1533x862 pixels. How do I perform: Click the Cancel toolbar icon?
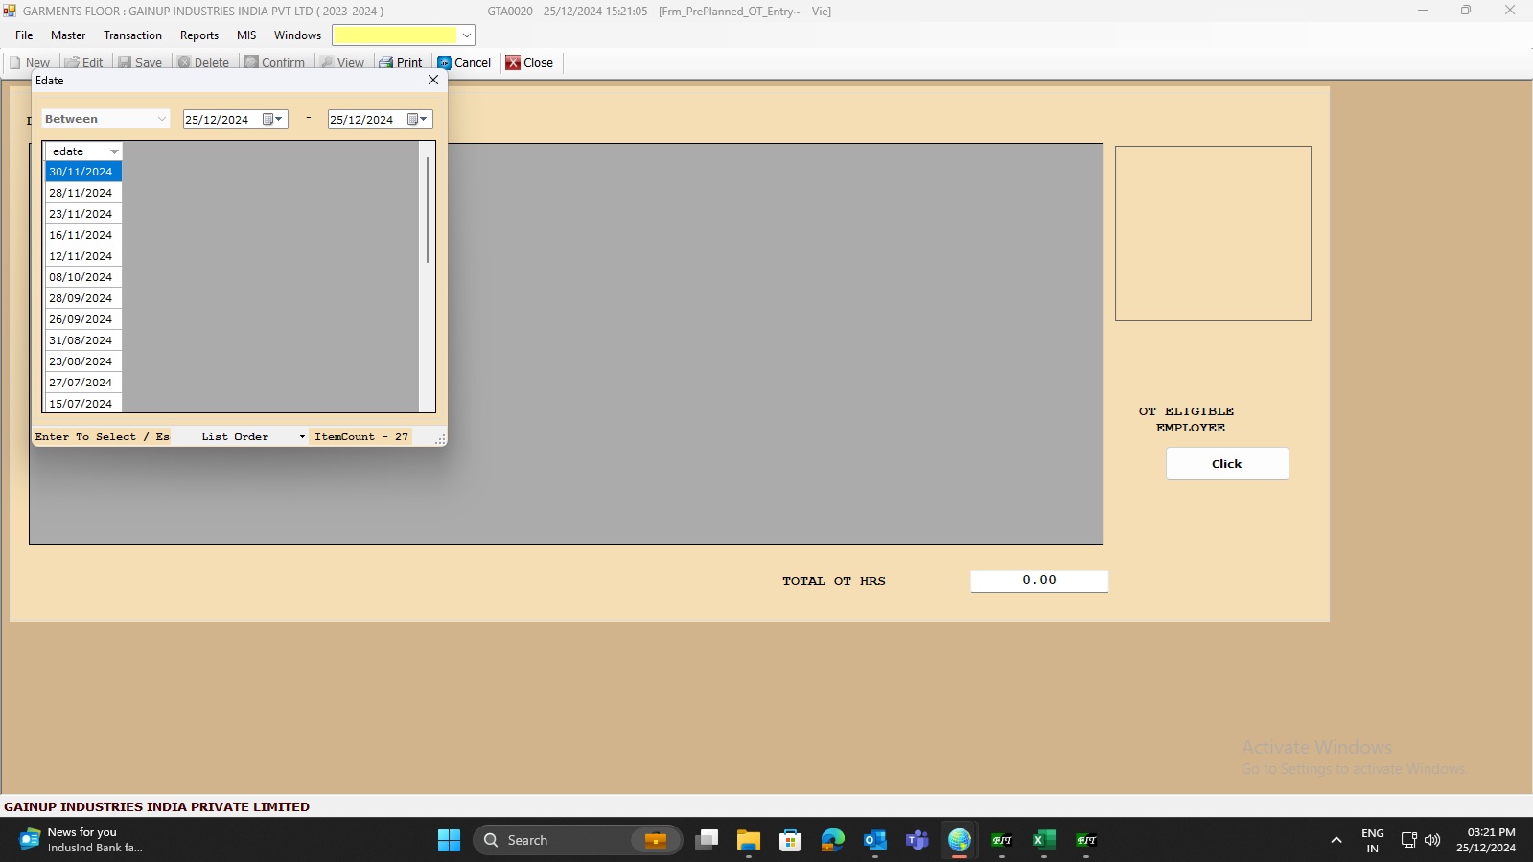445,62
